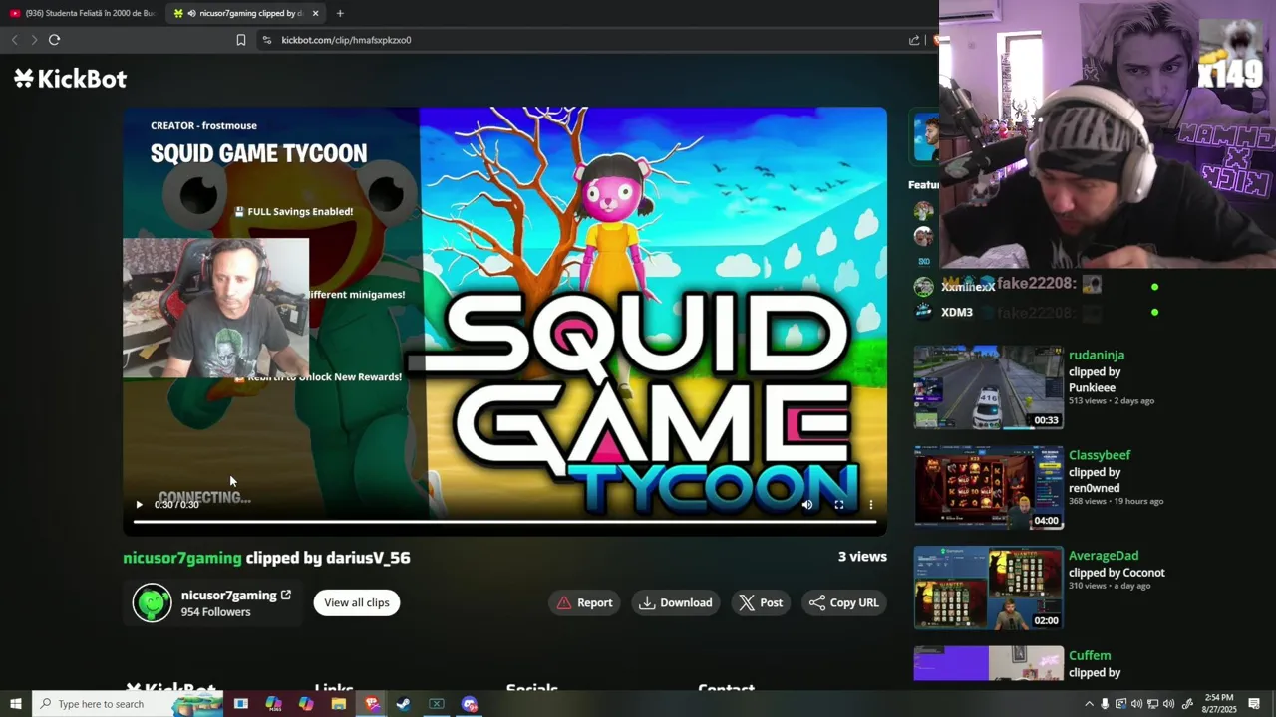Copy the clip URL
The image size is (1276, 717).
844,602
